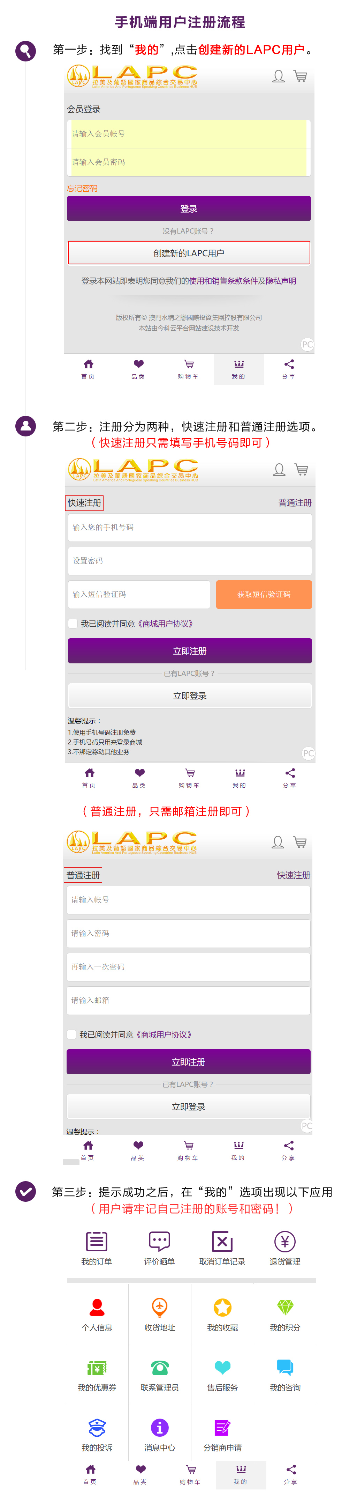Focus the 请输入邮箱 email field

pyautogui.click(x=189, y=1001)
